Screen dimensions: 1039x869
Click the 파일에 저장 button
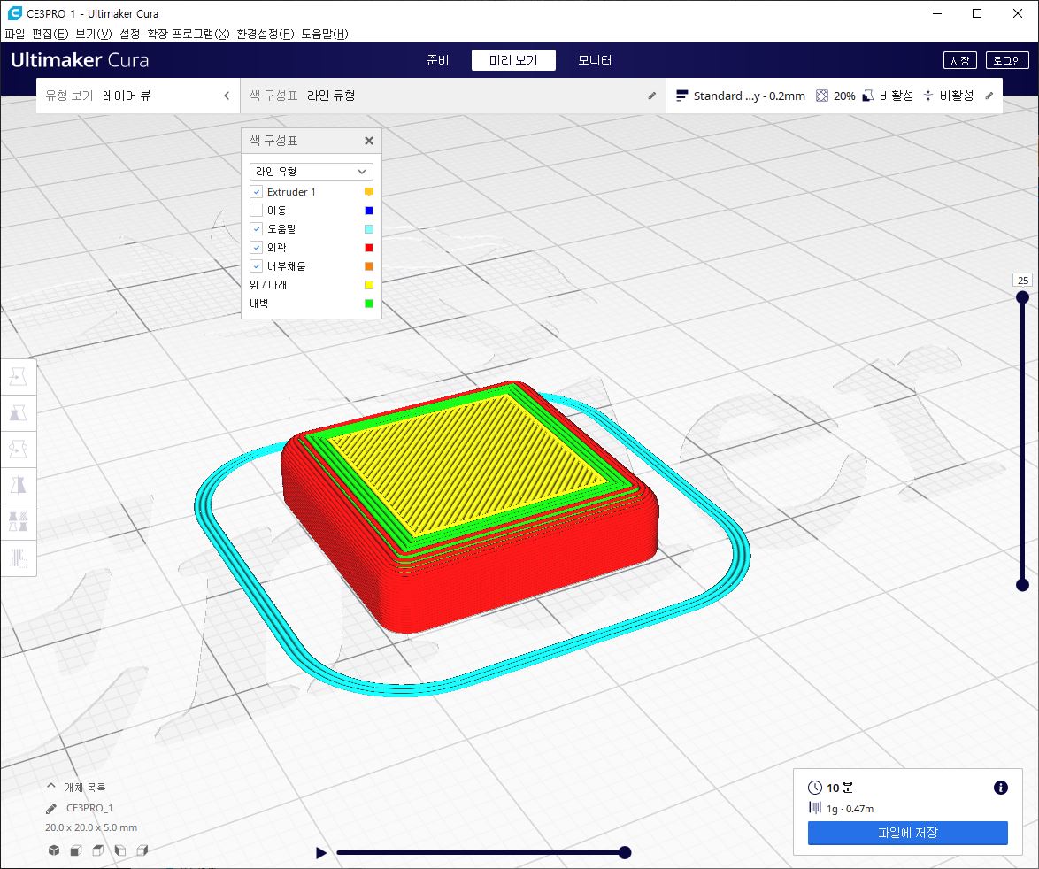907,833
